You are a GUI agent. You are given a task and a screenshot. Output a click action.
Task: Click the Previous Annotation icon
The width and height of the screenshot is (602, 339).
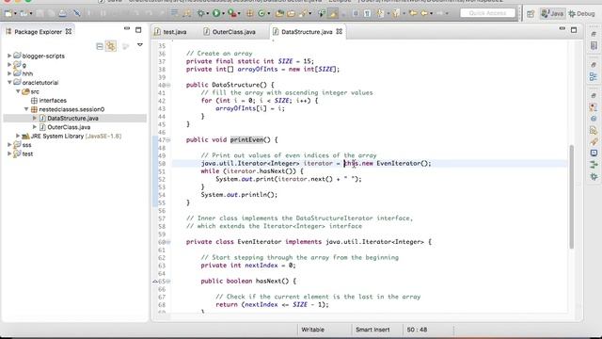396,13
